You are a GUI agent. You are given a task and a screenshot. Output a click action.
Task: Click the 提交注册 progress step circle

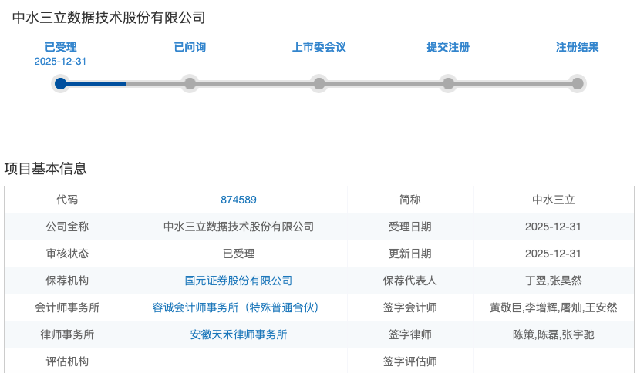[x=448, y=83]
